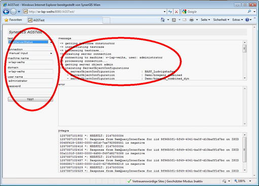Viewport: 259px width, 186px height.
Task: Click the Read Mail icon
Action: tap(184, 20)
